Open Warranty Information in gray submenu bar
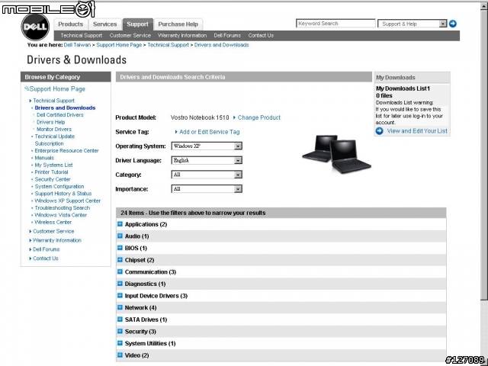 [182, 36]
